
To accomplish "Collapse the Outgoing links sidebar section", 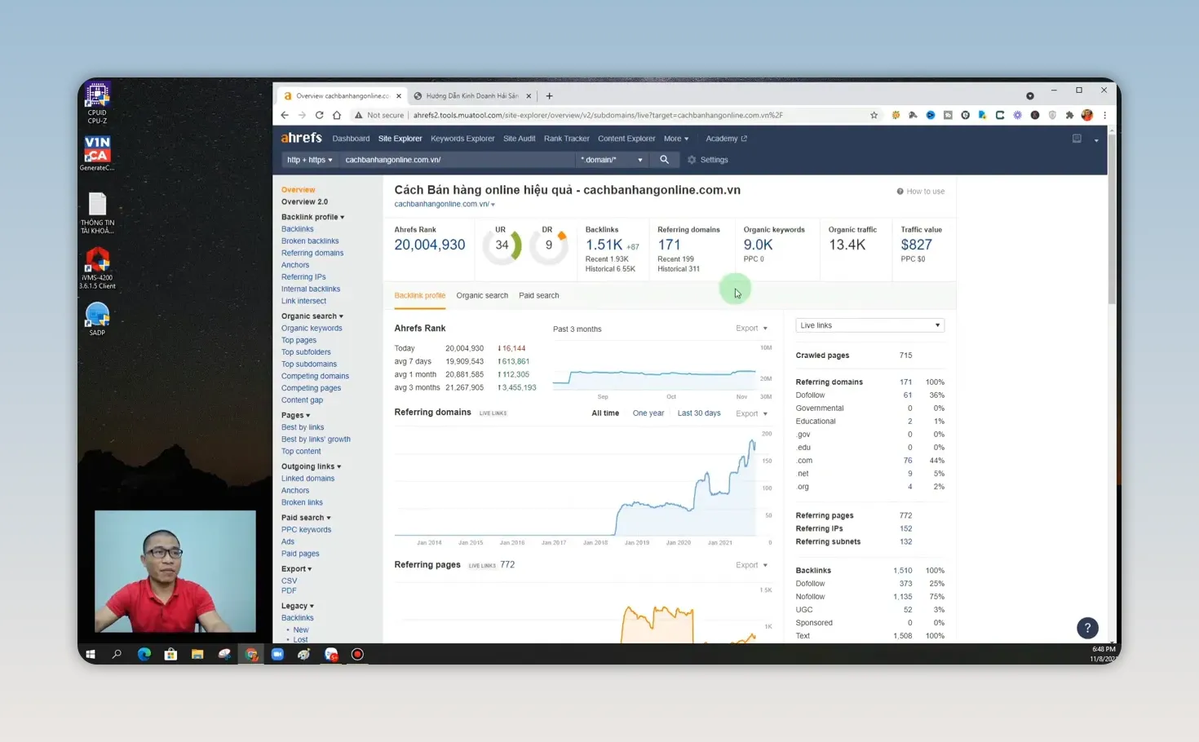I will (311, 466).
